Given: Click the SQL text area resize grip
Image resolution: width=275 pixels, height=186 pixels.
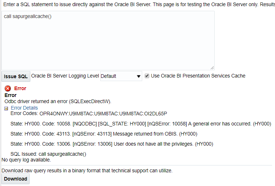Looking at the screenshot, I should (x=212, y=68).
